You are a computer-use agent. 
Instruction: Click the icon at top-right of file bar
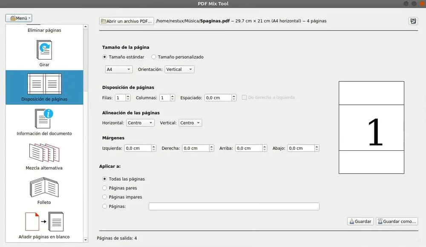413,21
